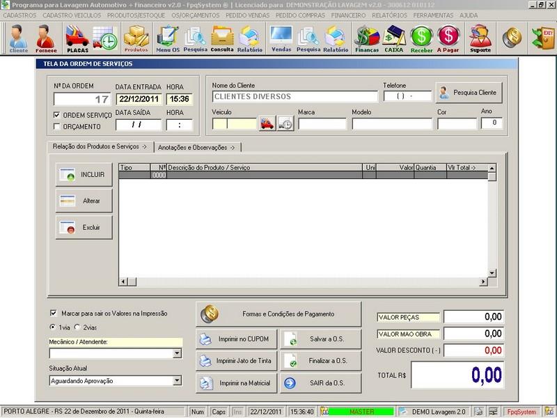
Task: Click the green Receber dollar icon
Action: [421, 38]
